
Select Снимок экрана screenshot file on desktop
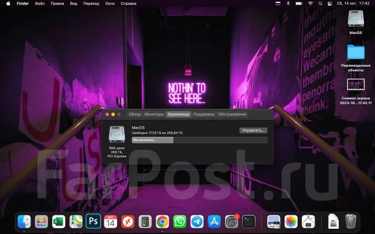(356, 84)
